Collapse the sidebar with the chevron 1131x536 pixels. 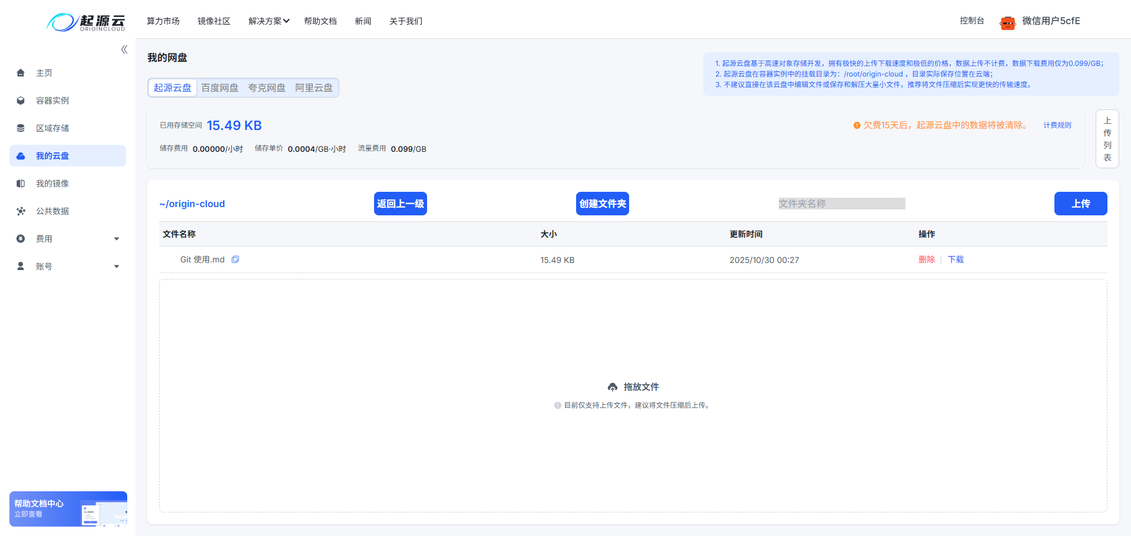(124, 49)
